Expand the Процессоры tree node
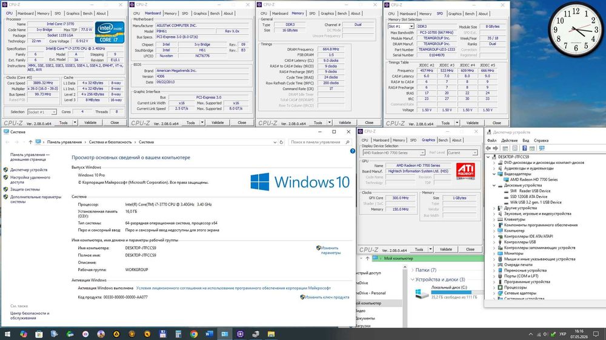606x340 pixels. (494, 287)
